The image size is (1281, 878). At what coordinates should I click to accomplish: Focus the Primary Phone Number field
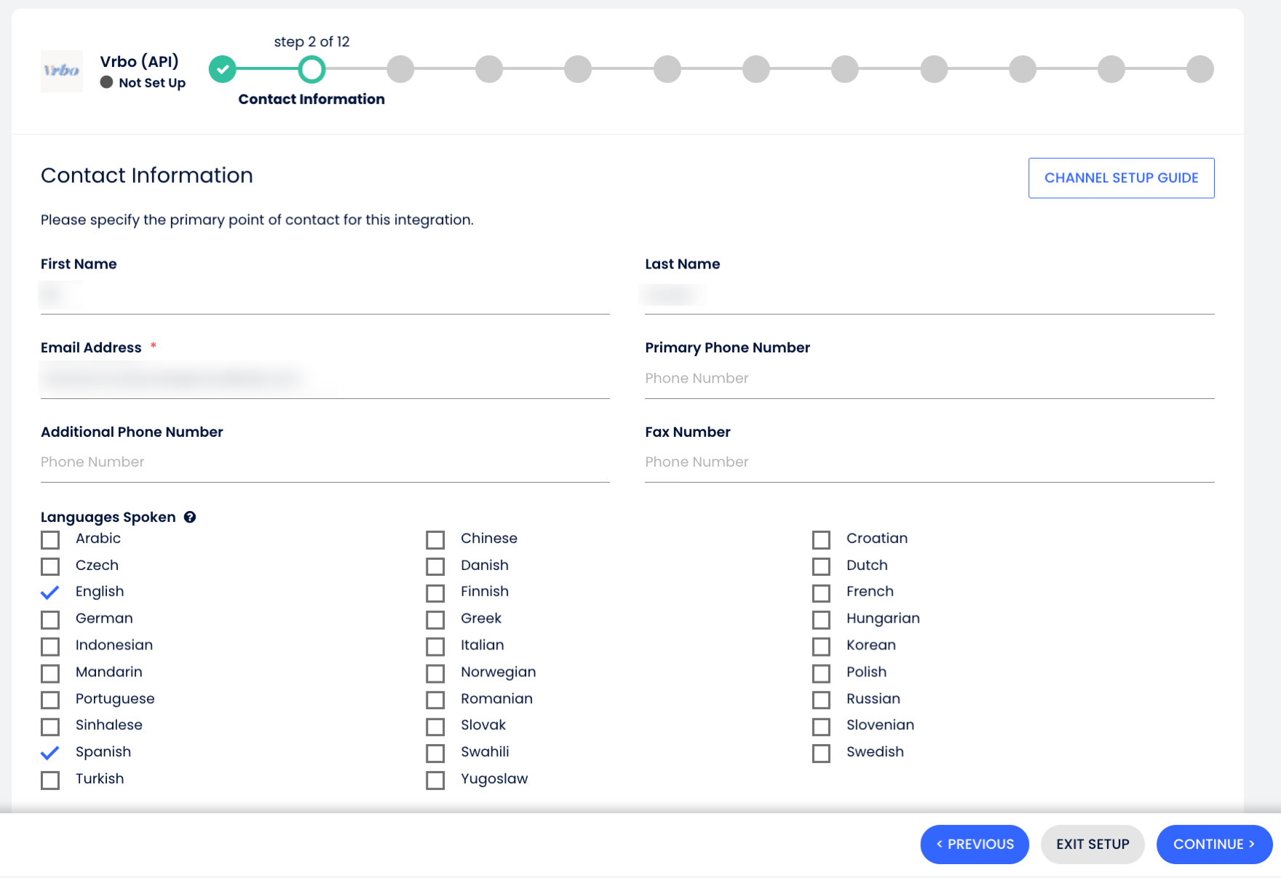pos(929,379)
